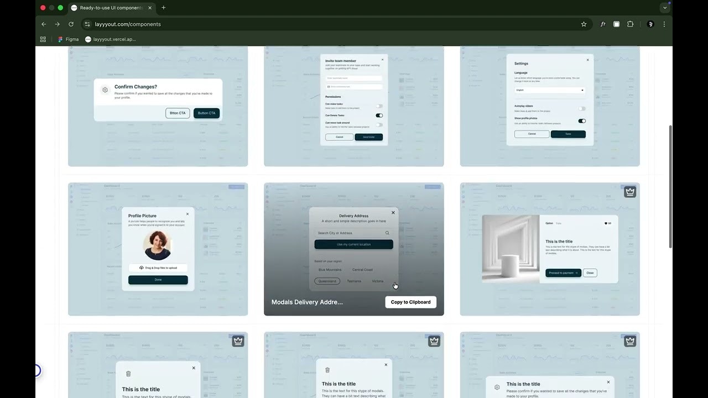Image resolution: width=708 pixels, height=398 pixels.
Task: Open the Settings modal card
Action: pyautogui.click(x=550, y=106)
